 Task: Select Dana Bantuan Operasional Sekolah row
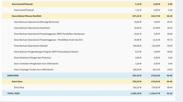click(x=88, y=46)
